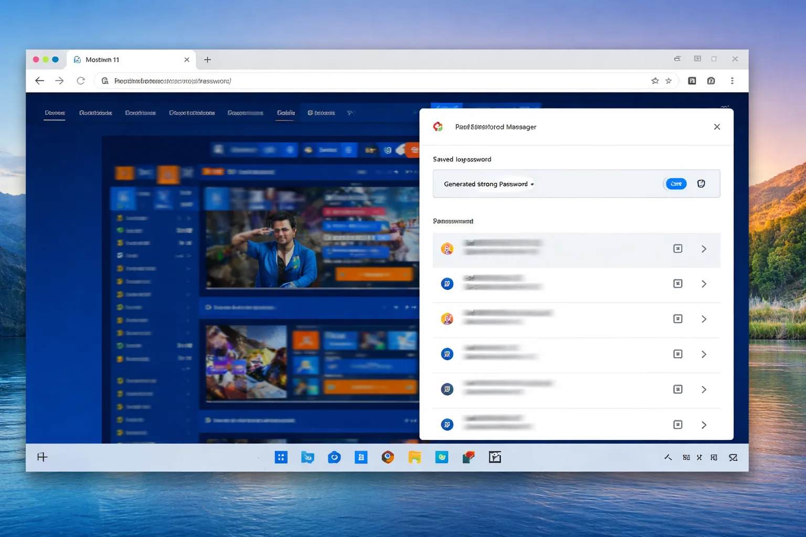Click the colorful Password Manager logo icon

click(x=438, y=126)
